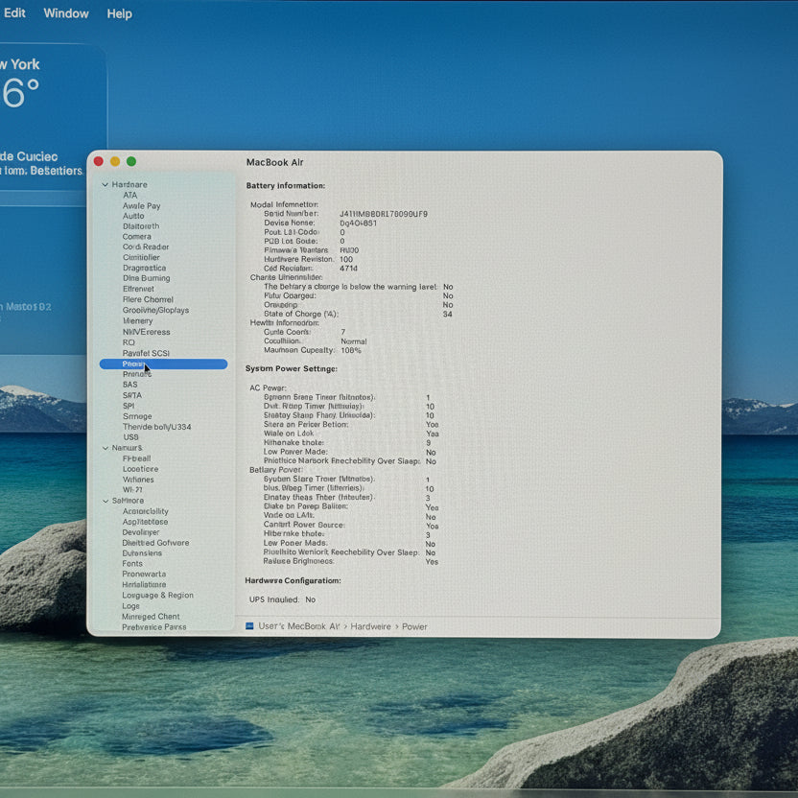The image size is (798, 798).
Task: Select 'ATA' in the sidebar
Action: [129, 195]
